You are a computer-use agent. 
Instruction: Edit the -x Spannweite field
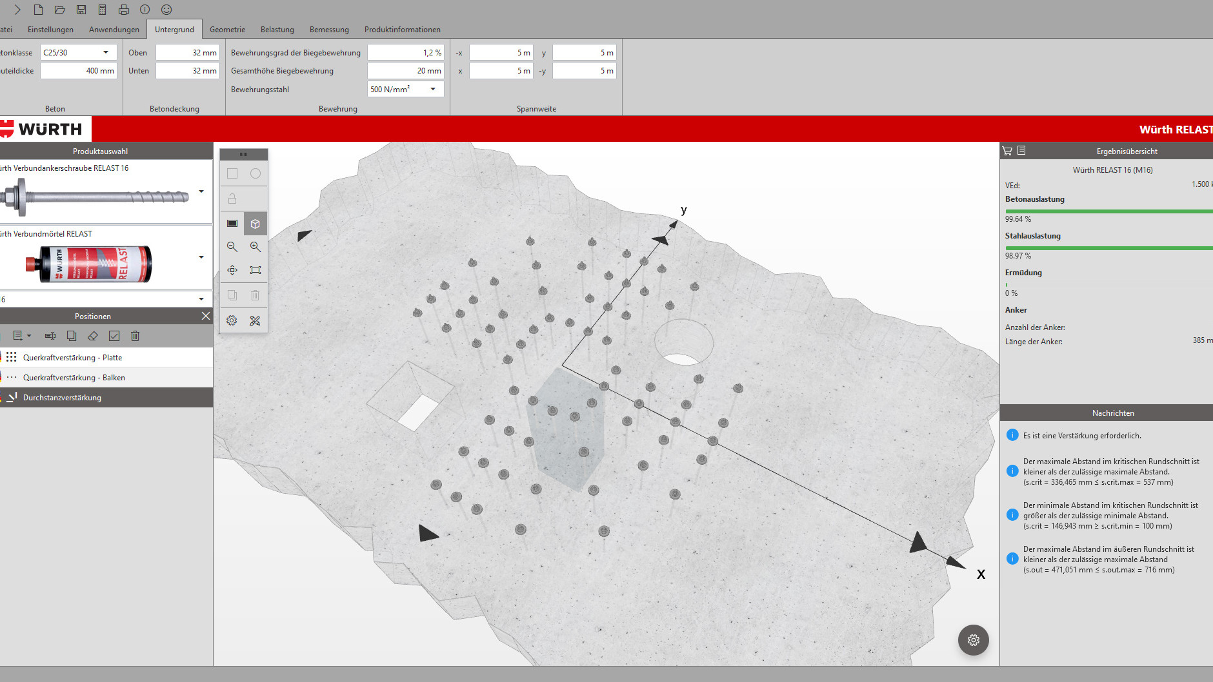[x=501, y=53]
